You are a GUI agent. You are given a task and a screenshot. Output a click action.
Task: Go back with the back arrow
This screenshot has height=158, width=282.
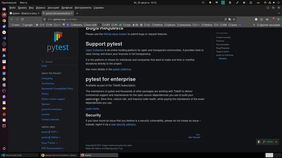click(x=12, y=19)
